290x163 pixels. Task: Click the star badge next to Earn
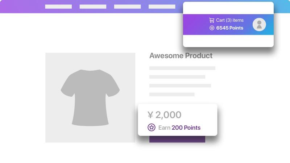point(152,128)
